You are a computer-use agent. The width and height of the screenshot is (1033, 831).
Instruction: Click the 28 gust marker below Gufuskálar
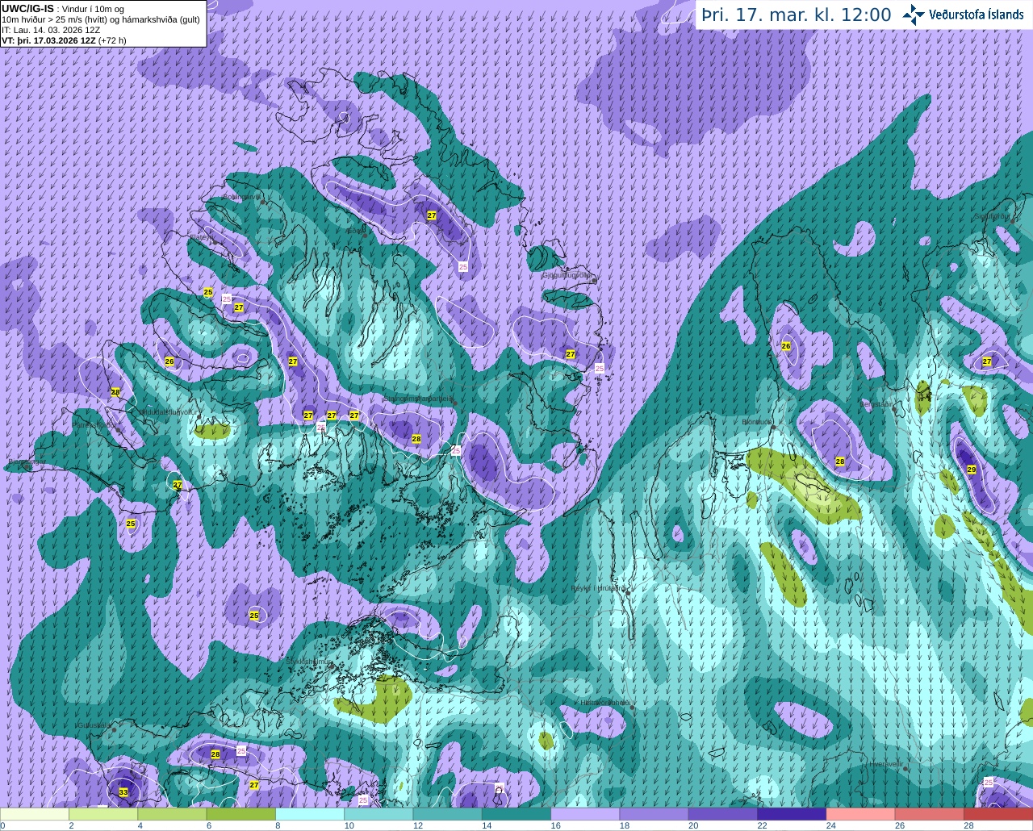pyautogui.click(x=215, y=754)
